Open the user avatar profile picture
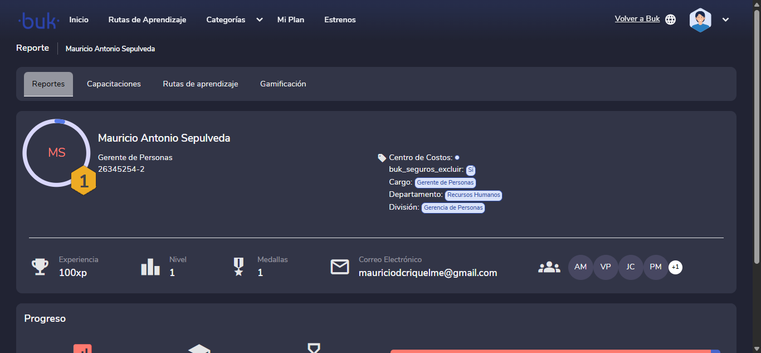Screen dimensions: 761x353 tap(700, 20)
